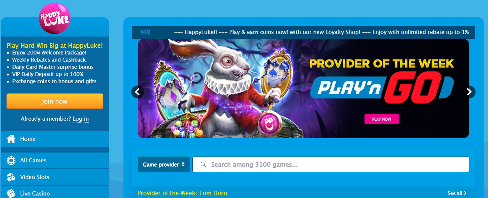
Task: Expand See all chevron for provider games
Action: (465, 193)
